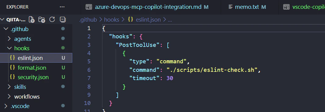Click the "command" string value on line 5

coord(171,61)
